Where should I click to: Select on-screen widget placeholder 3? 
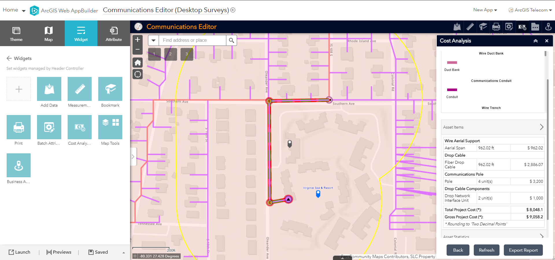187,54
